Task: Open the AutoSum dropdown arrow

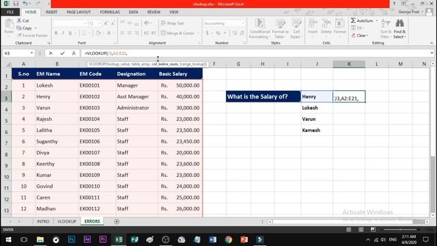Action: (x=377, y=20)
